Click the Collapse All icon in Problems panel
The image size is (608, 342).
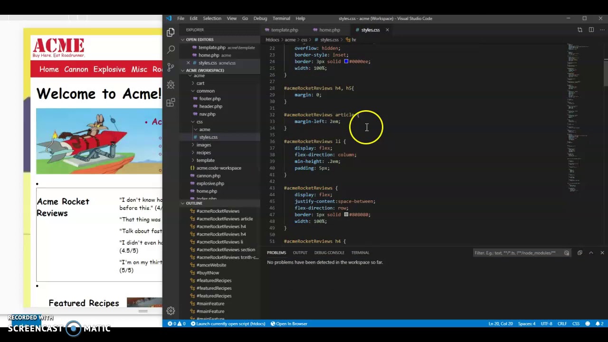580,253
